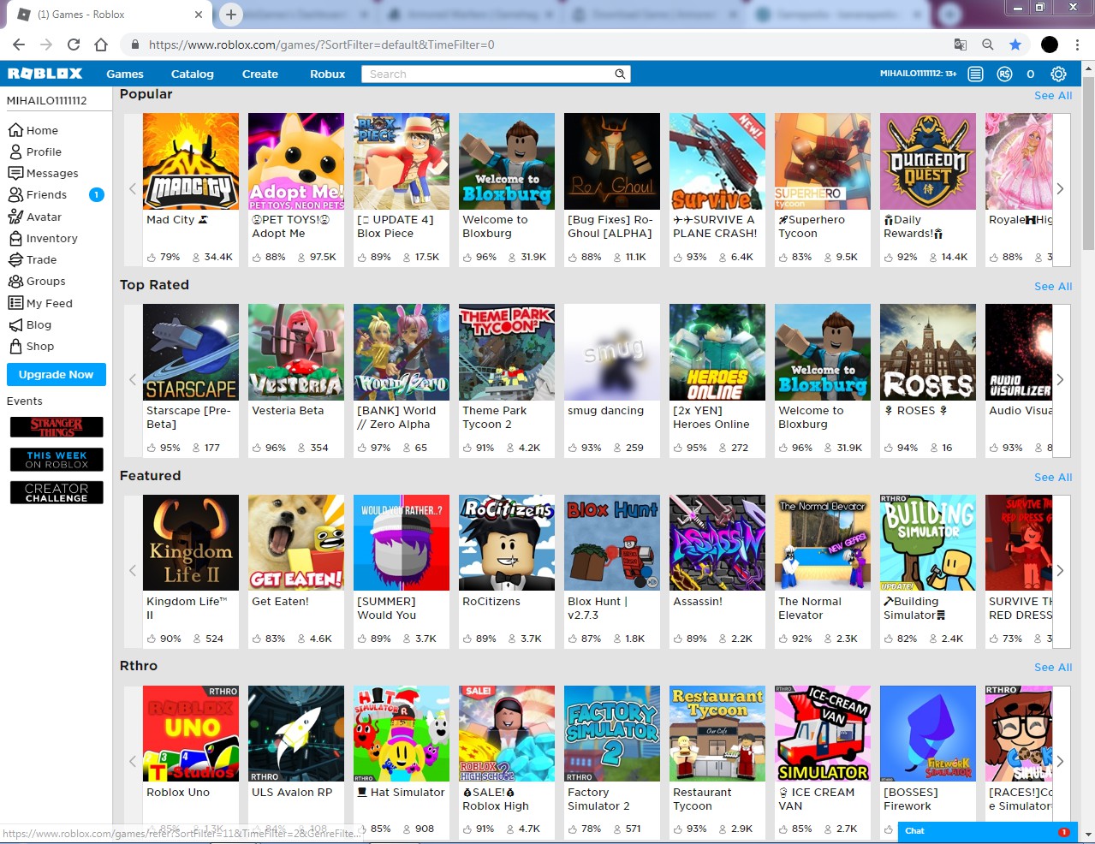Click the Upgrade Now button
Image resolution: width=1095 pixels, height=844 pixels.
click(x=57, y=375)
